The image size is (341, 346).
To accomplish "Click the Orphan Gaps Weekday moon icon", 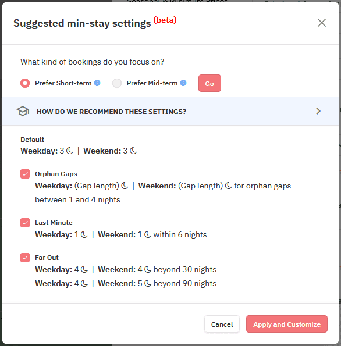I will point(125,186).
